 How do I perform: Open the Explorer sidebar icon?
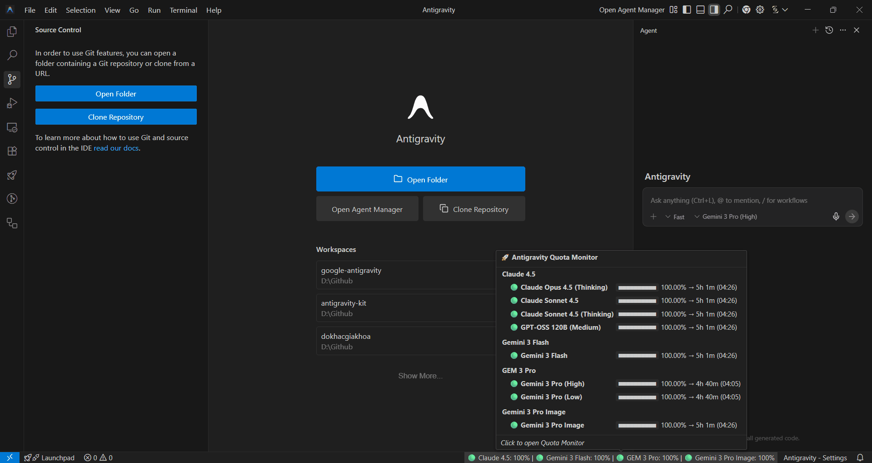(x=12, y=31)
